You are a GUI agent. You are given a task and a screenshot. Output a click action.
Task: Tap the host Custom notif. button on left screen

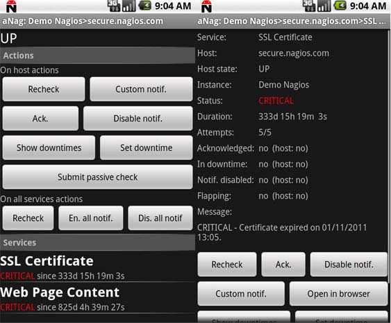tap(141, 89)
